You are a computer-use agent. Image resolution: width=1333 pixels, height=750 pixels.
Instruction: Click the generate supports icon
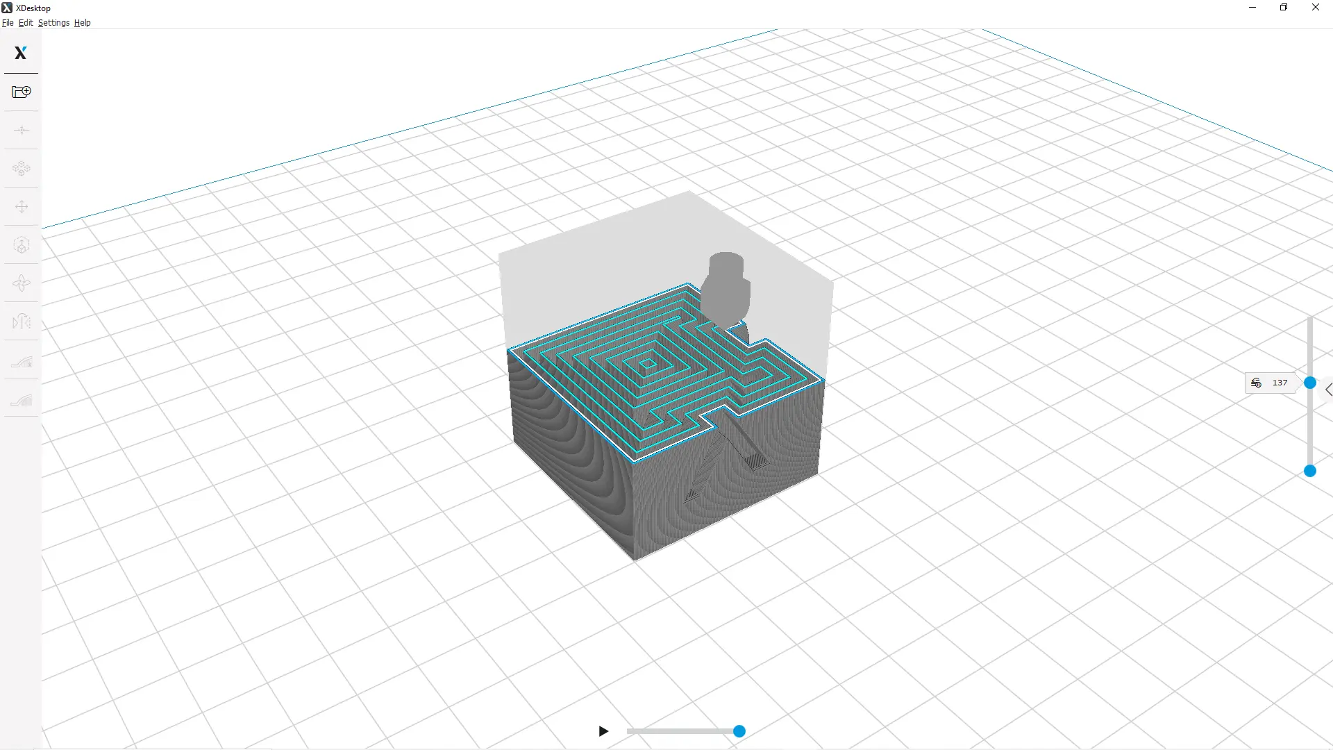(22, 400)
